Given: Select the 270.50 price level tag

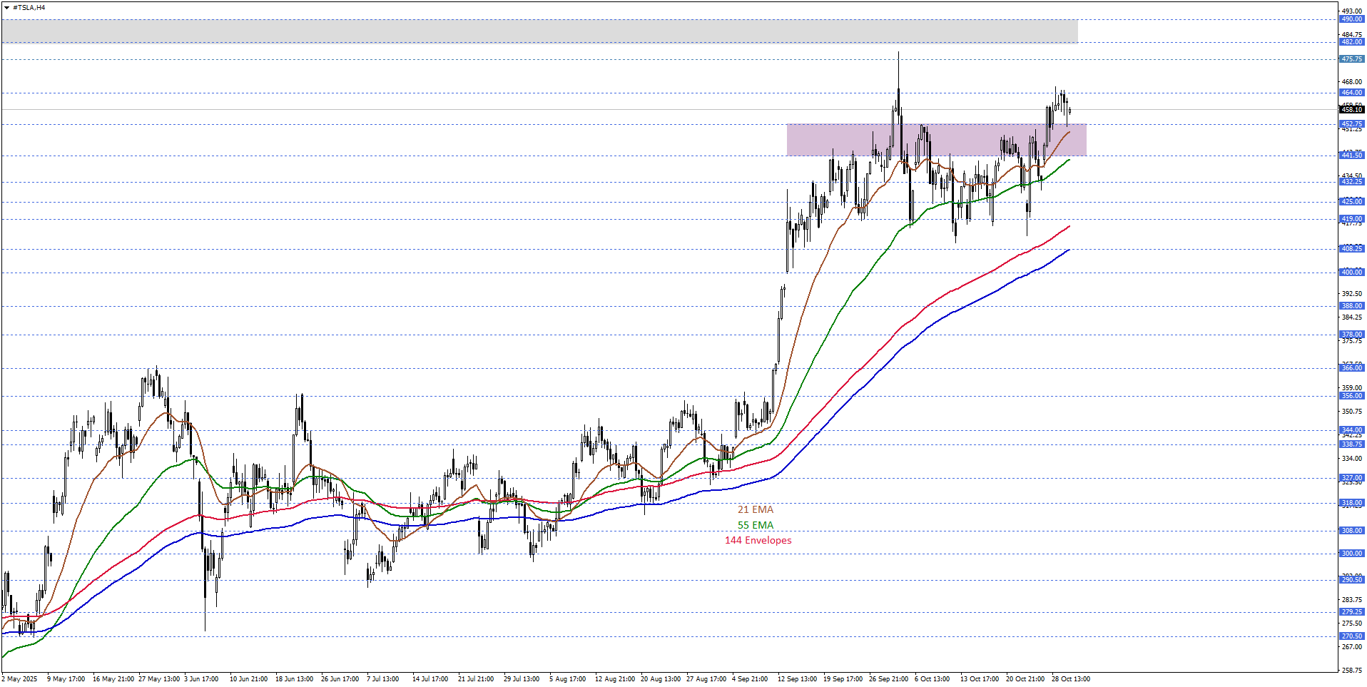Looking at the screenshot, I should [1351, 636].
